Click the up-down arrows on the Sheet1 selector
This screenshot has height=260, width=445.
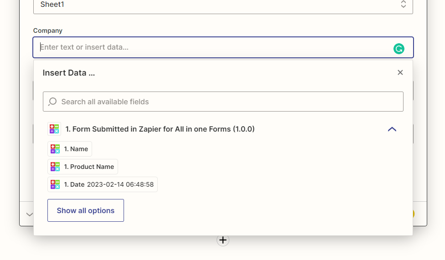click(x=403, y=4)
